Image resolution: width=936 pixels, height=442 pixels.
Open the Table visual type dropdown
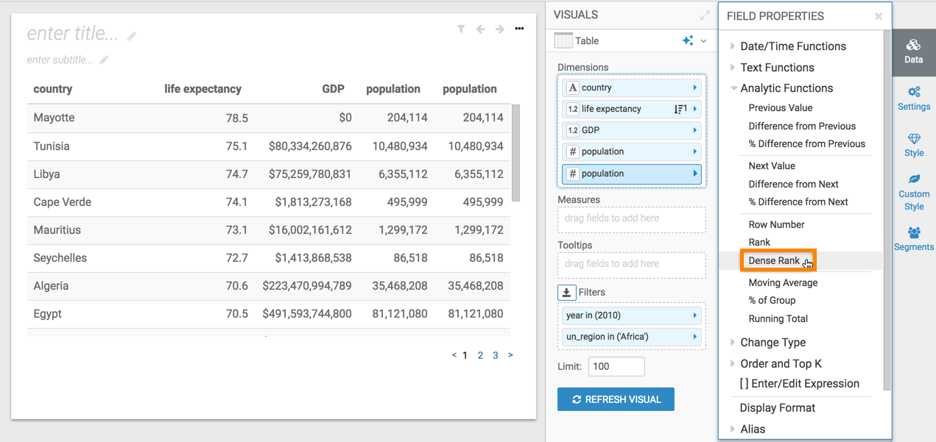pos(703,41)
